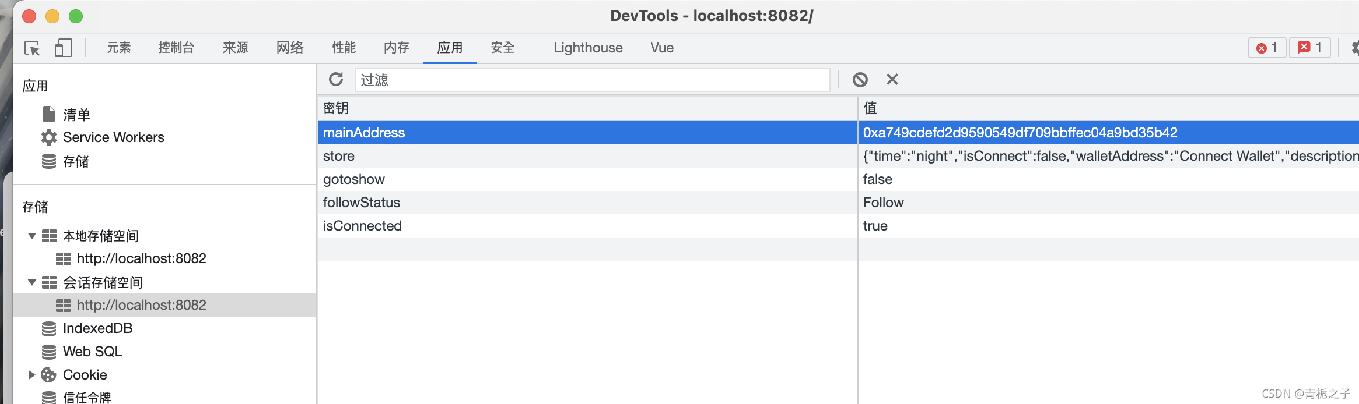Viewport: 1359px width, 404px height.
Task: Collapse the 本地存储空间 tree node
Action: (32, 236)
